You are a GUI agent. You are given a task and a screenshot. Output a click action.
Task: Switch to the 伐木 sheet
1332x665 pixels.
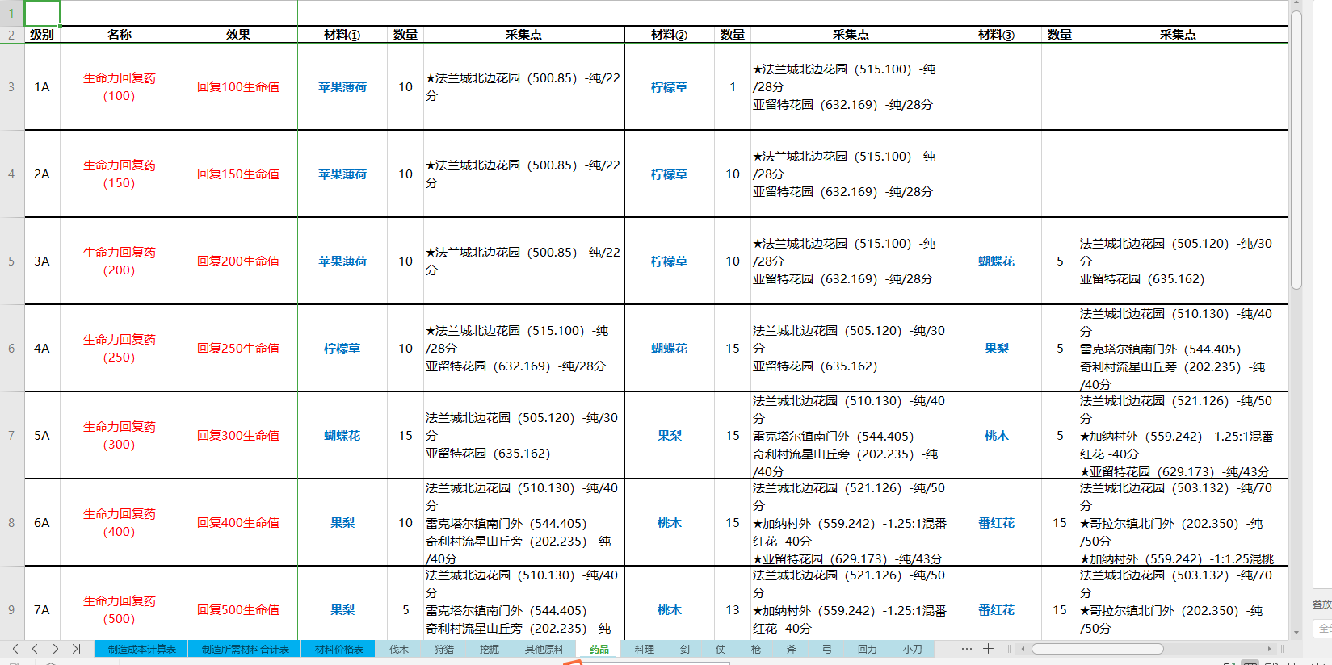click(399, 649)
